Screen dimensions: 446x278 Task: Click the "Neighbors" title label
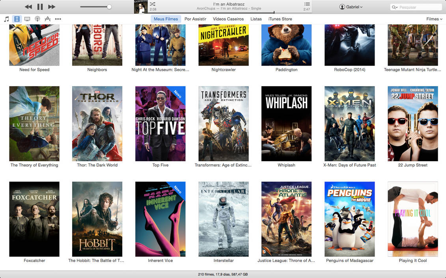click(x=97, y=70)
